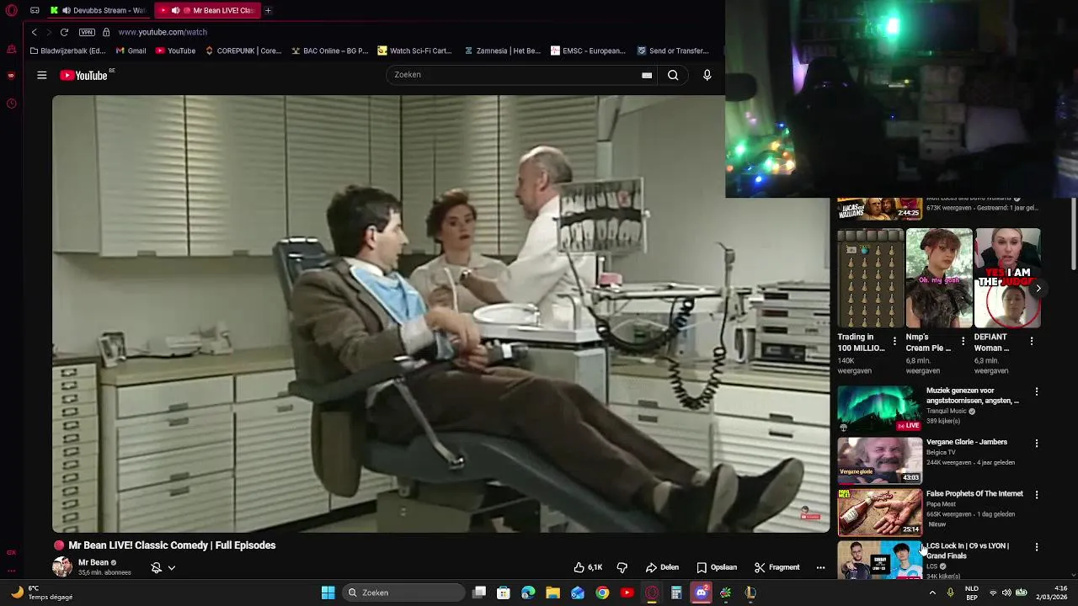Open League of Legends taskbar icon
This screenshot has width=1078, height=606.
[x=750, y=593]
